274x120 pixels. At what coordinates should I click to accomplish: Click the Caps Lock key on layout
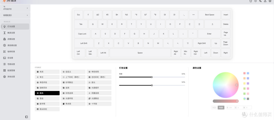tap(82, 34)
